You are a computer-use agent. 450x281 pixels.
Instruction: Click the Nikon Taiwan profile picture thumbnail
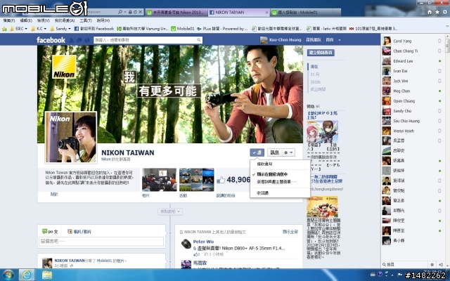point(71,138)
